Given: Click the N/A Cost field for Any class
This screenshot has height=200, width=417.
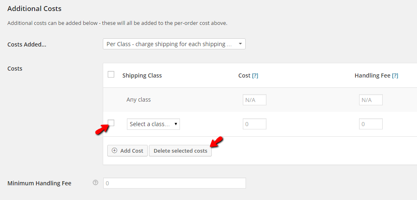Looking at the screenshot, I should (x=255, y=100).
